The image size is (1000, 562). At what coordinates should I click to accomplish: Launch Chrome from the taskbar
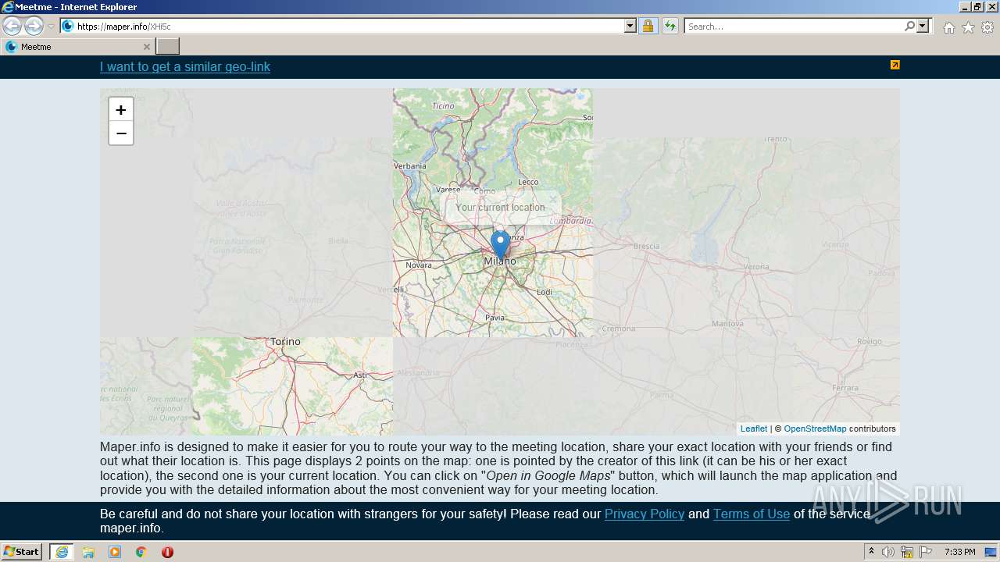[141, 552]
